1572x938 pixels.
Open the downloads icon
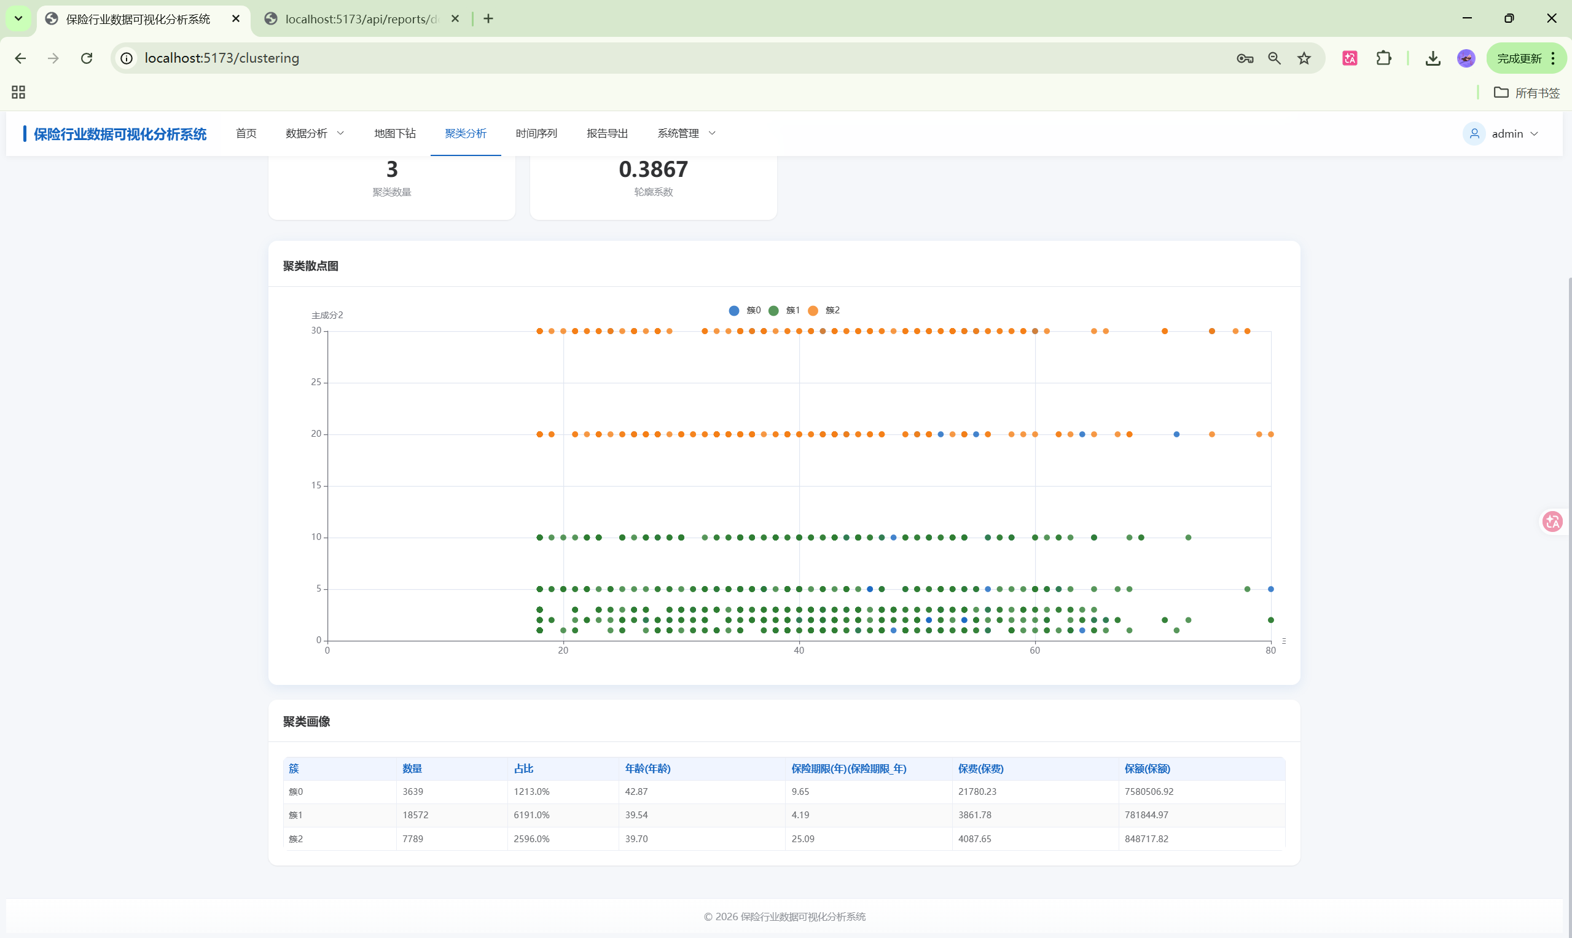coord(1433,58)
